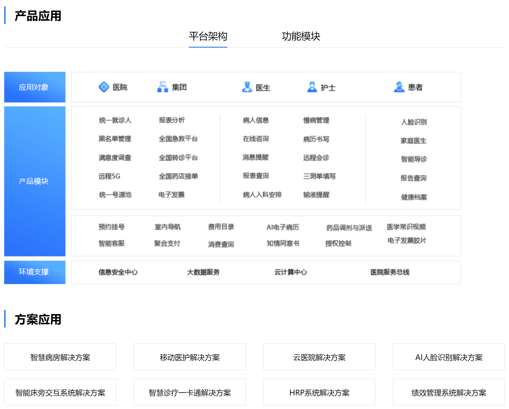509x409 pixels.
Task: Open 智能床旁交互系统解决方案
Action: (60, 392)
